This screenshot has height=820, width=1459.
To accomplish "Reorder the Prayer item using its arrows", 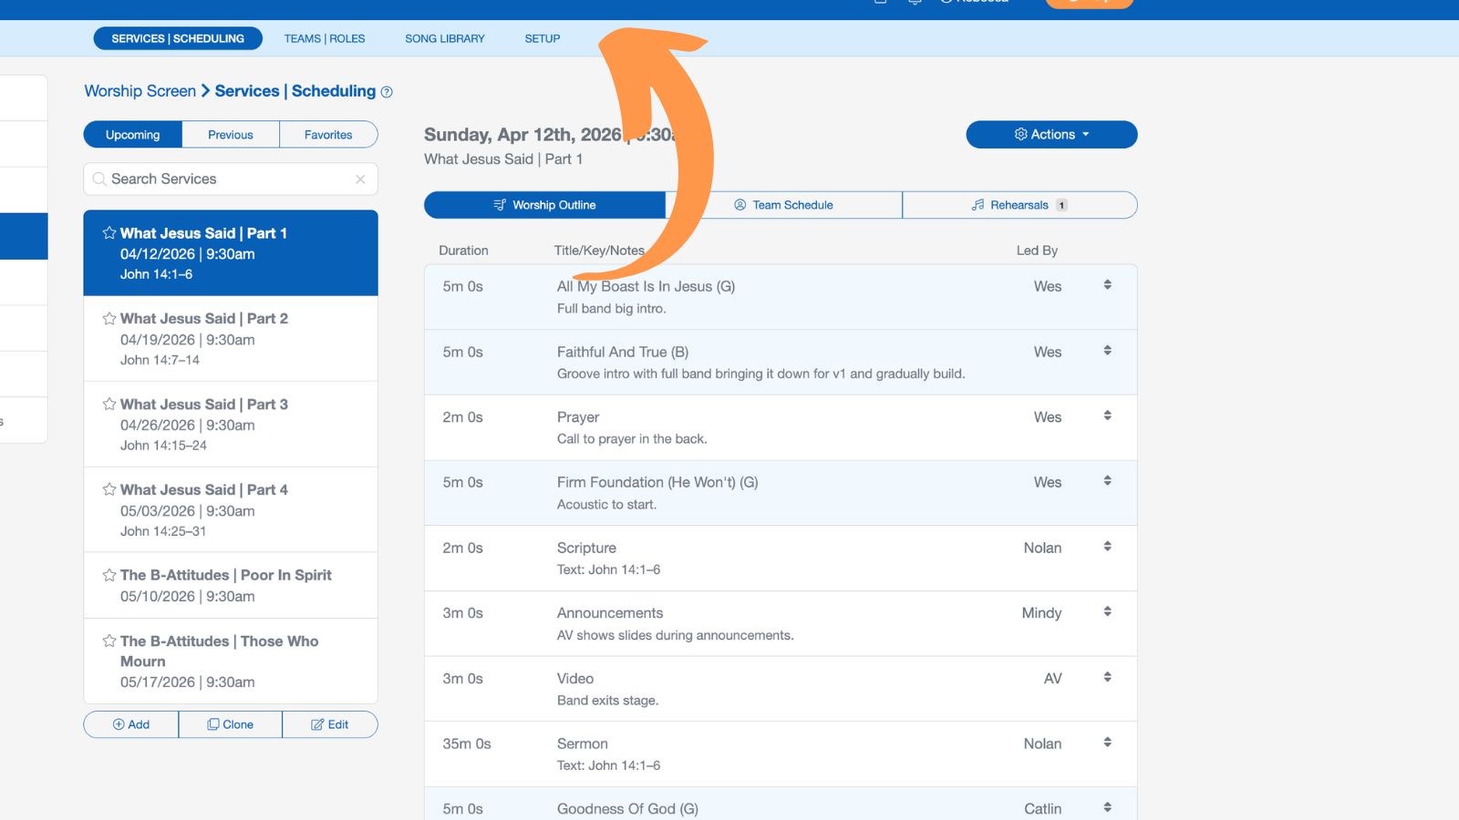I will tap(1108, 415).
